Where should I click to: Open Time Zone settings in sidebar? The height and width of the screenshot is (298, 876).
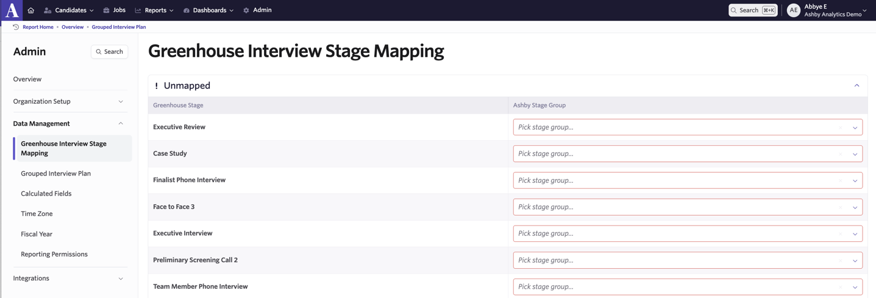[x=37, y=214]
